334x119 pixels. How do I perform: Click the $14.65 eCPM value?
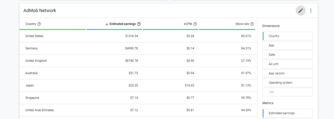tap(190, 85)
